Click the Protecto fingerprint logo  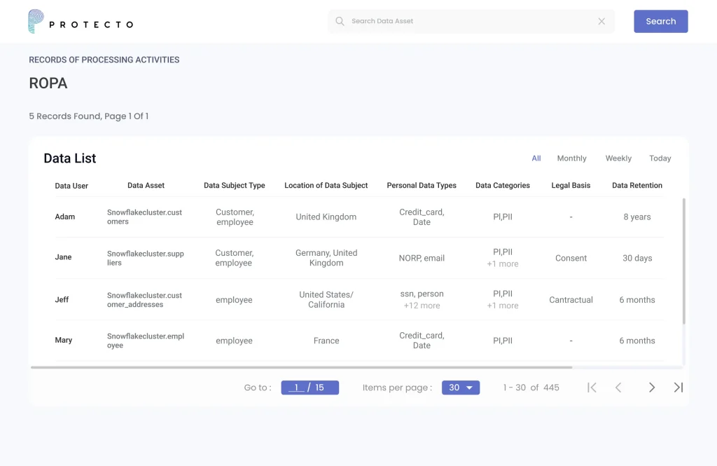pos(36,22)
